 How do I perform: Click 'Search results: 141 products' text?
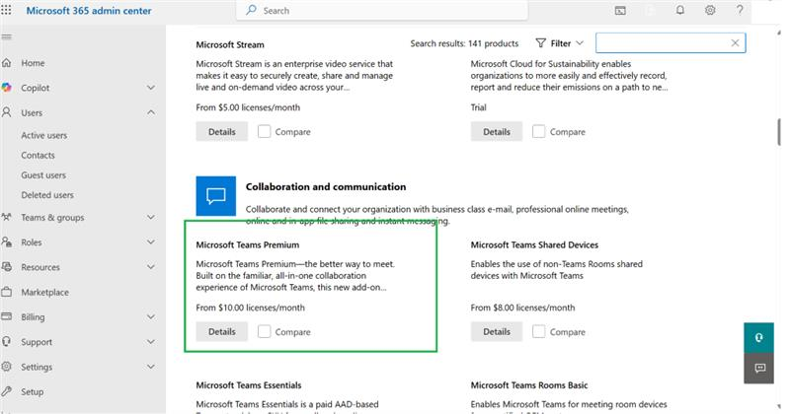(x=464, y=43)
